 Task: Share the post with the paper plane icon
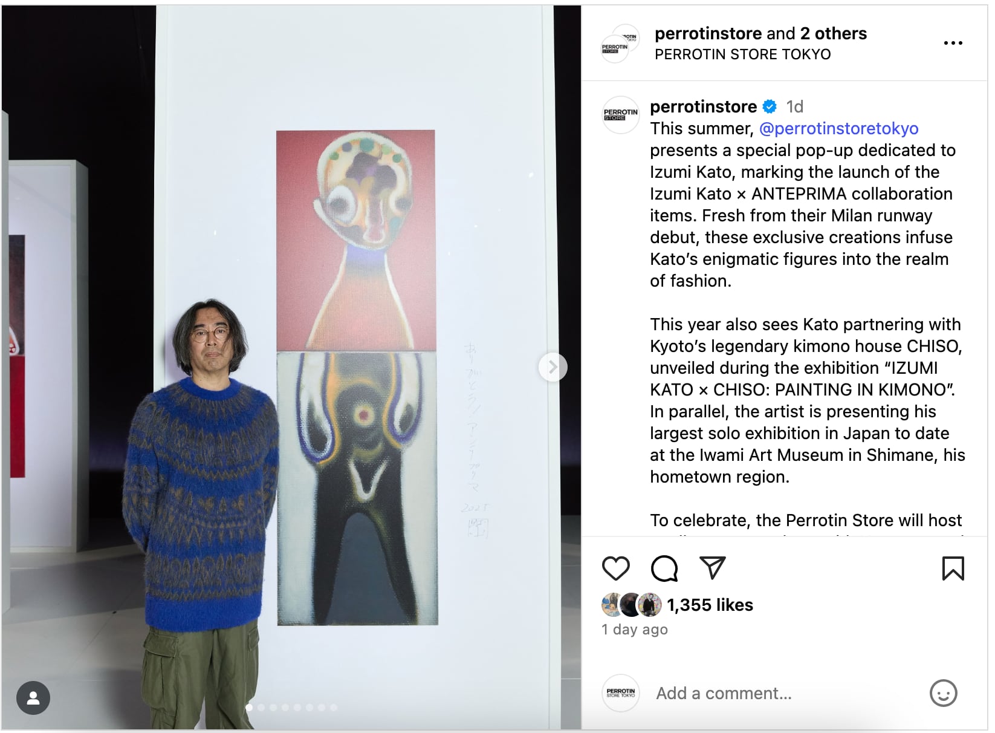712,568
